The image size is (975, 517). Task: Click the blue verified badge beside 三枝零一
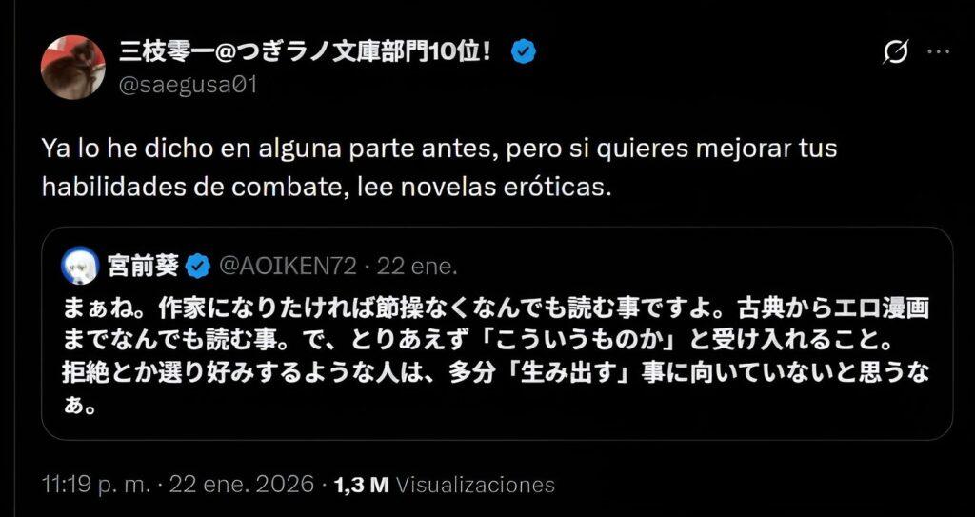click(x=523, y=52)
